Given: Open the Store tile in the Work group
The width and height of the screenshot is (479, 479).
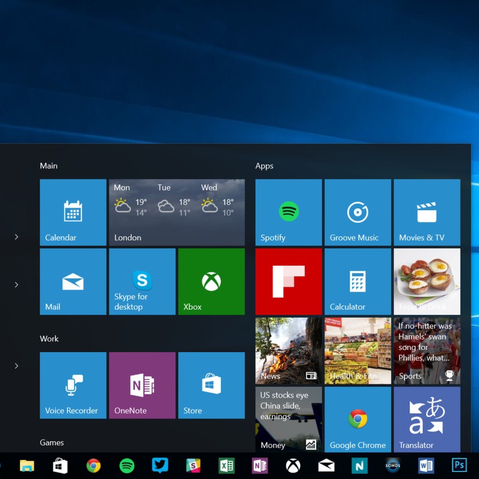Looking at the screenshot, I should (211, 385).
